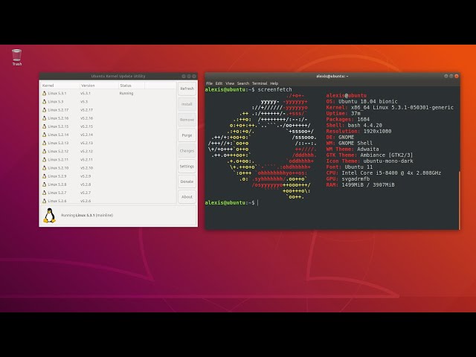Click the penguin icon in the Linux 5.2.9 row
This screenshot has height=357, width=476.
[x=45, y=176]
